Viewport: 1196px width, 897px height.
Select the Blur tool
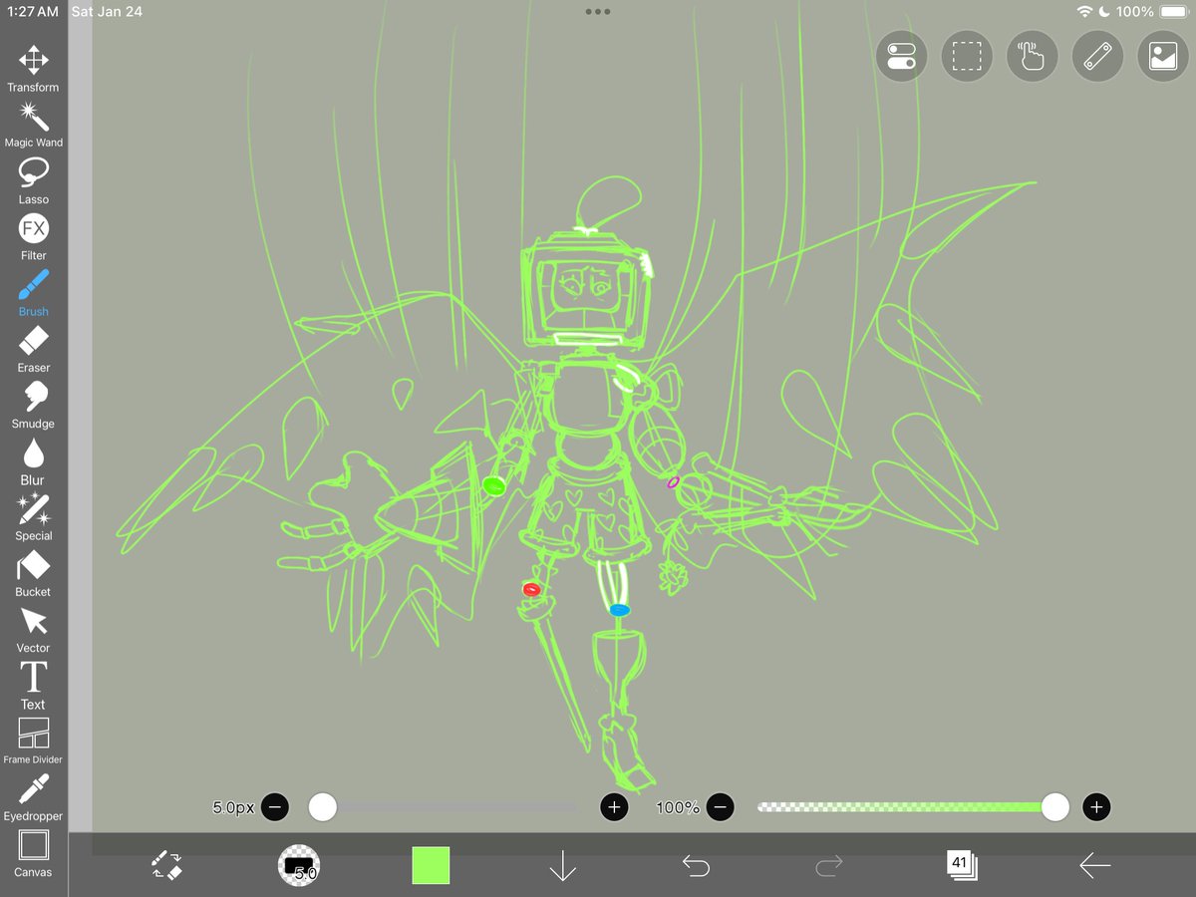[x=33, y=460]
